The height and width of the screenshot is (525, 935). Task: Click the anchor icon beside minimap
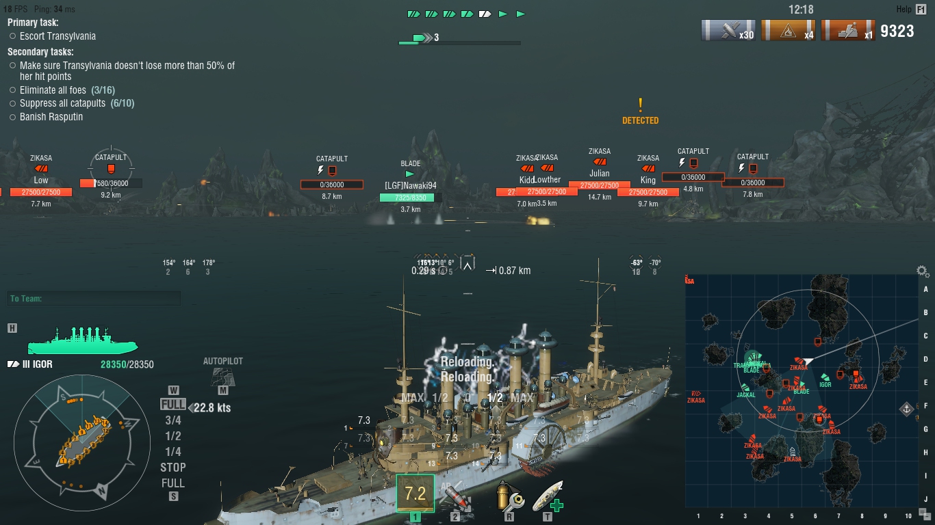[906, 409]
